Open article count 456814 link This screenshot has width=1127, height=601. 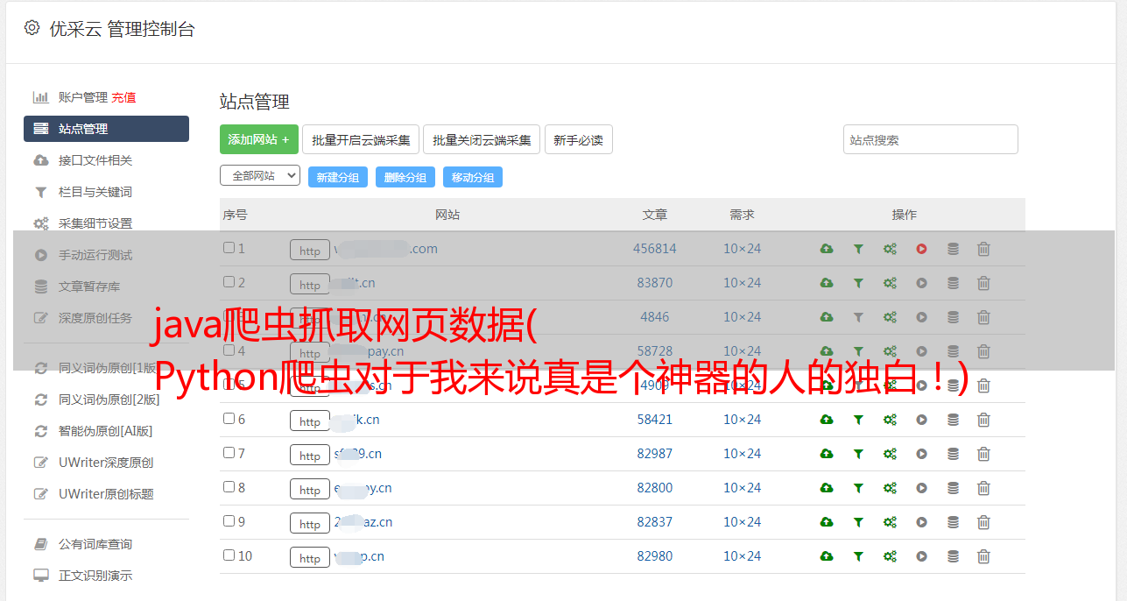[x=655, y=249]
